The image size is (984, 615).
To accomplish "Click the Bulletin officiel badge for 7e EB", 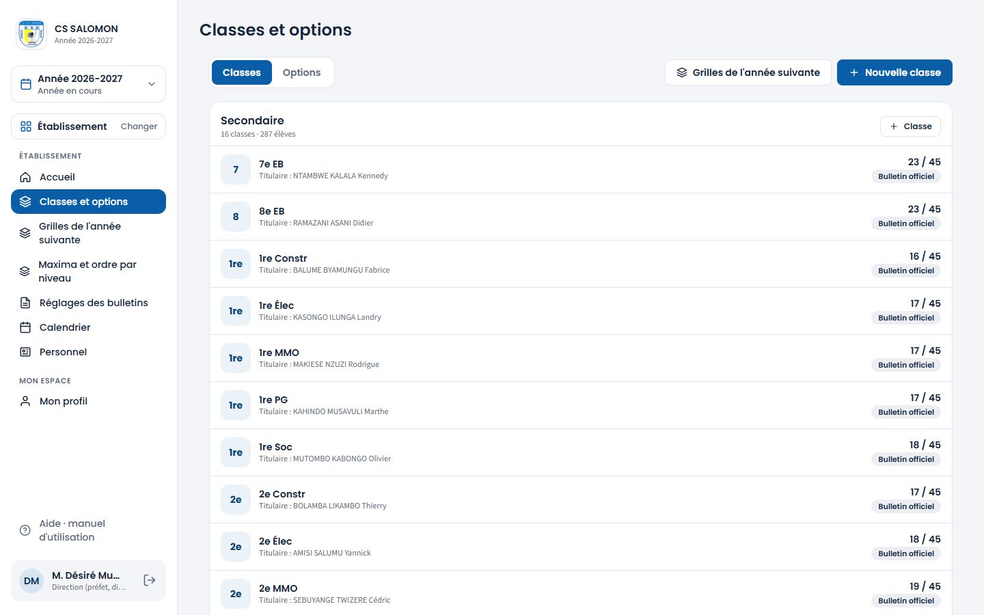I will pyautogui.click(x=905, y=176).
